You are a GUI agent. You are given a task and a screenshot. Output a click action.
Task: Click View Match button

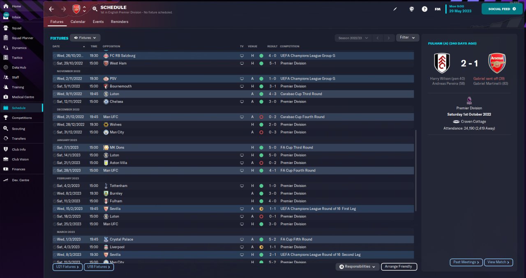point(499,262)
